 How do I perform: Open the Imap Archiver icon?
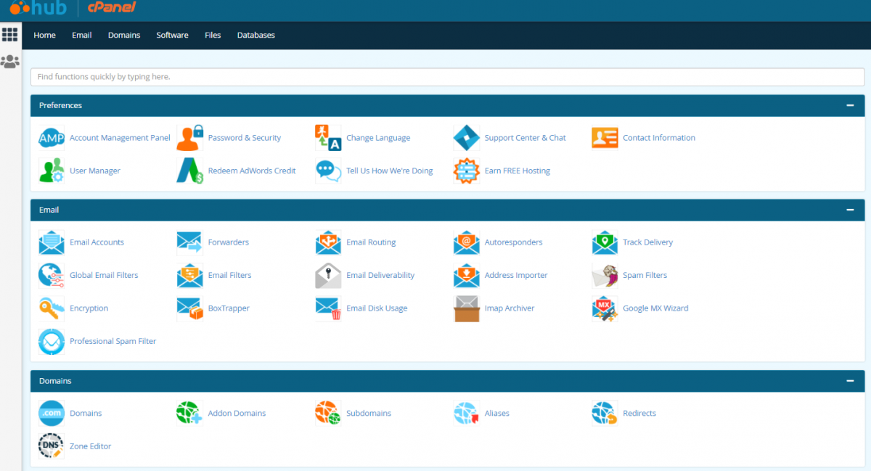467,308
